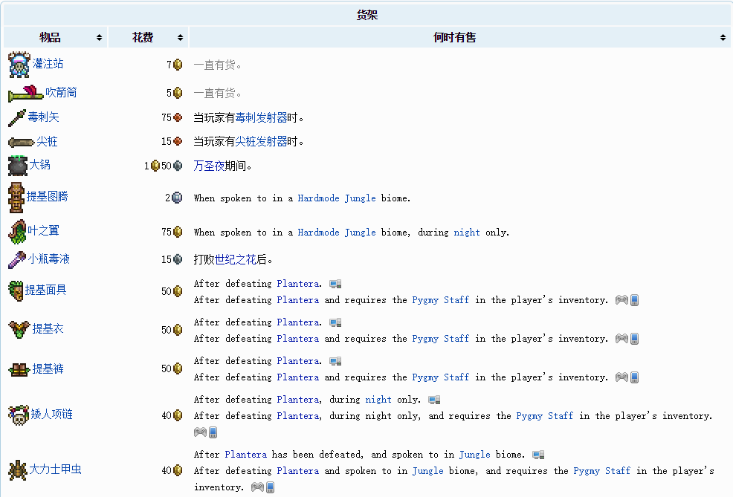Click the 大锅 cauldron icon
Screen dimensions: 733x497
19,166
